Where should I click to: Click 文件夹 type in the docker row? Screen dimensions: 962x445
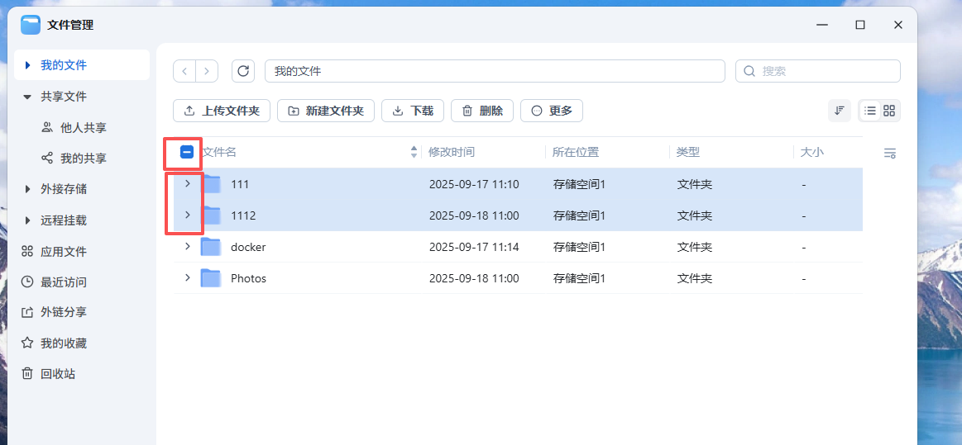(x=695, y=248)
